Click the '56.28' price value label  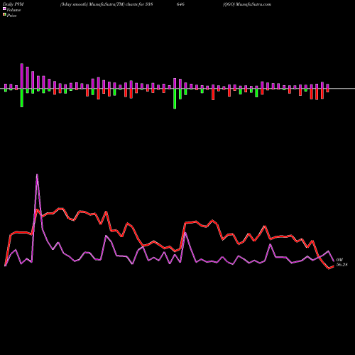pos(342,265)
